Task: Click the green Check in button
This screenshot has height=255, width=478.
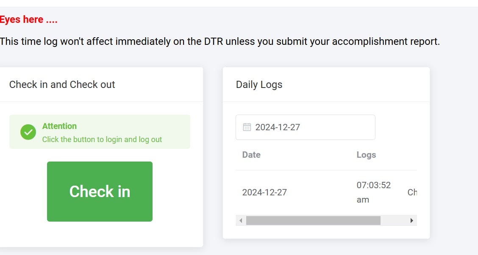Action: point(100,191)
